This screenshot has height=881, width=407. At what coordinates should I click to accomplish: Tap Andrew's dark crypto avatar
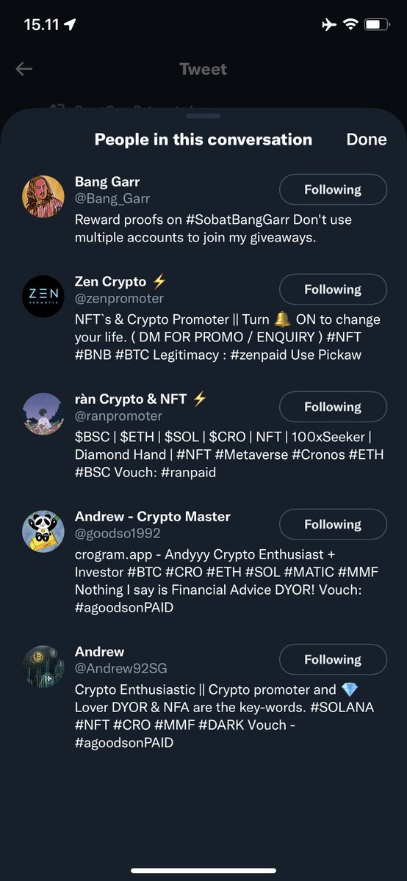pos(43,667)
